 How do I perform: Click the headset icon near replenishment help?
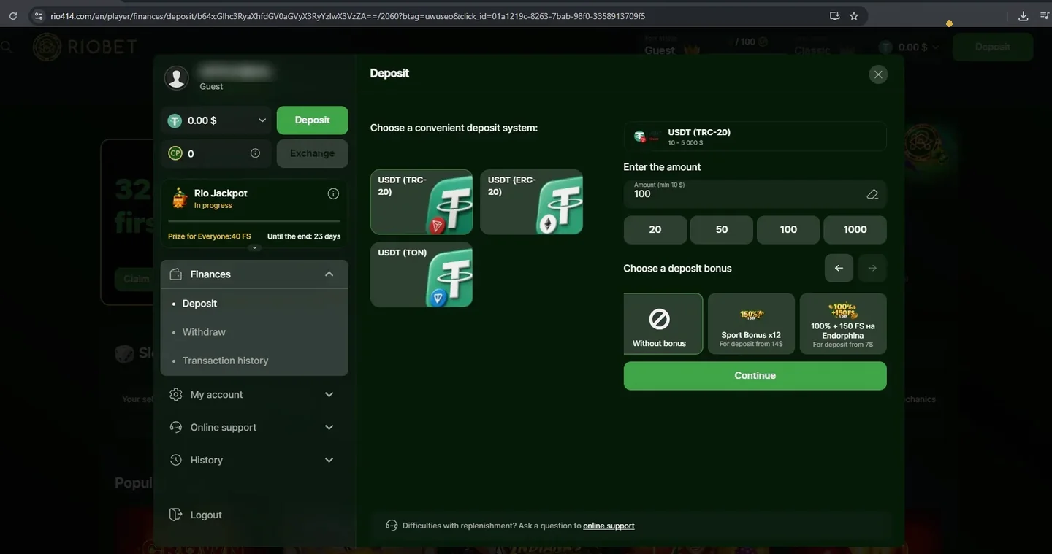[x=392, y=526]
